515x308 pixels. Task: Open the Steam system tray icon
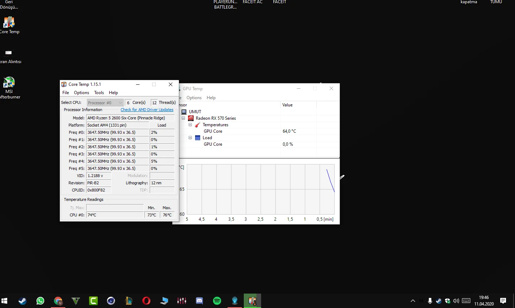pyautogui.click(x=439, y=301)
